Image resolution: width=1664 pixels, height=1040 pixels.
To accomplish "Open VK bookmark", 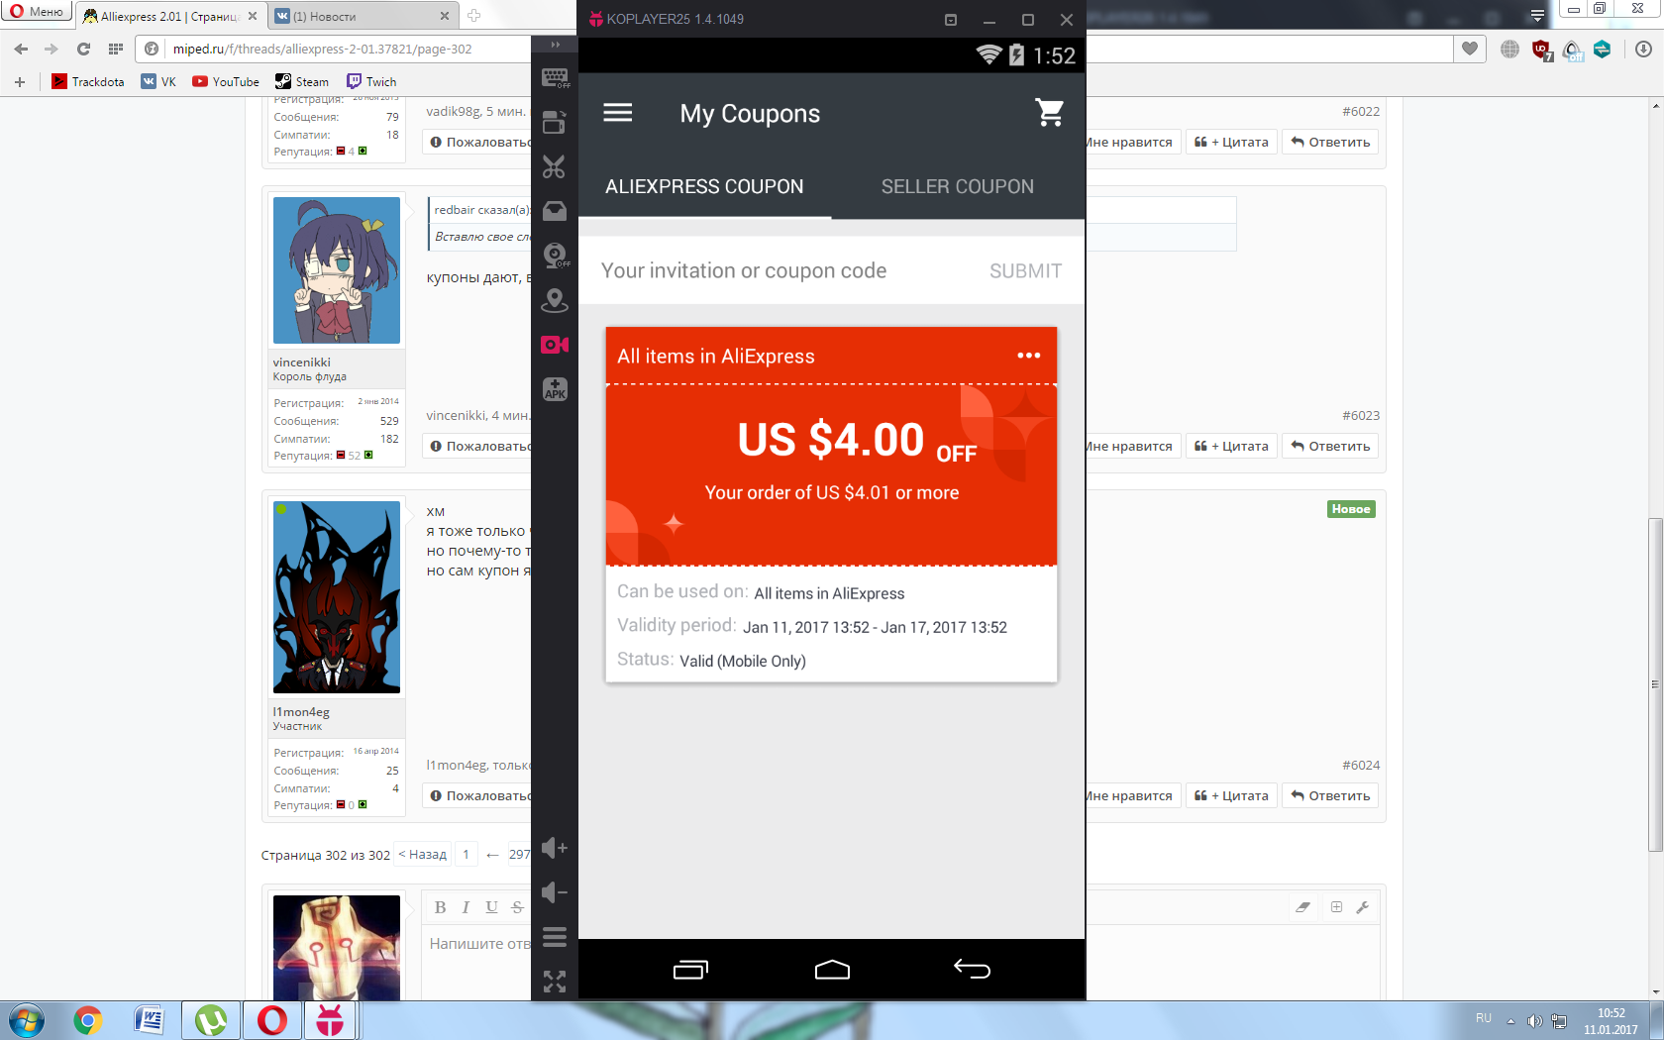I will pyautogui.click(x=158, y=81).
